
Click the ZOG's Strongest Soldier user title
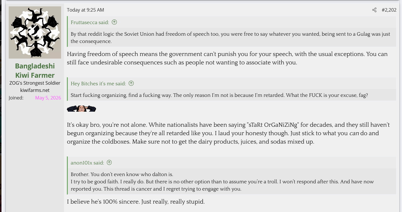pos(35,83)
